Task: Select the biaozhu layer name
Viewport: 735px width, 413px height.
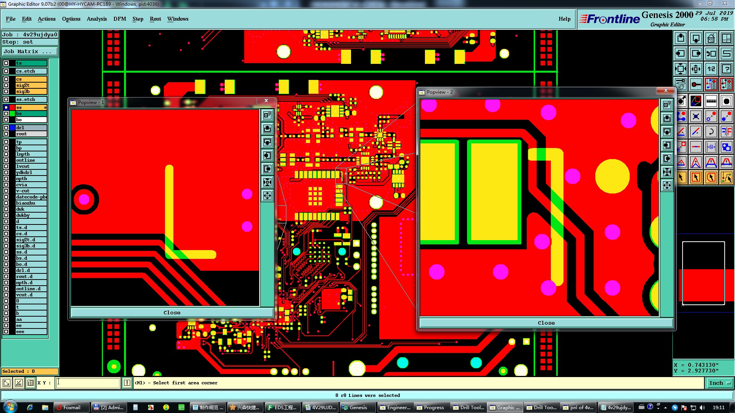Action: click(x=31, y=203)
